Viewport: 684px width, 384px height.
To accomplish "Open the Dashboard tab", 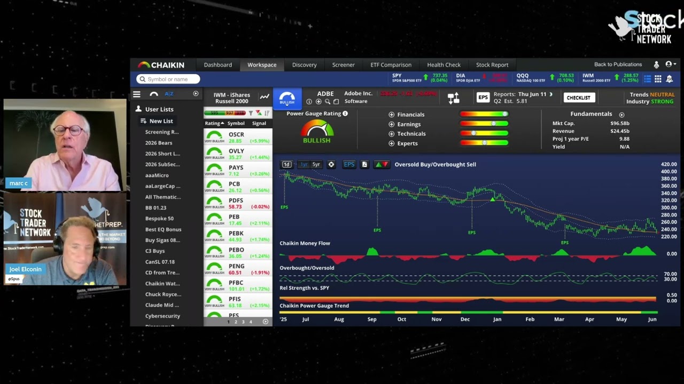I will point(218,65).
